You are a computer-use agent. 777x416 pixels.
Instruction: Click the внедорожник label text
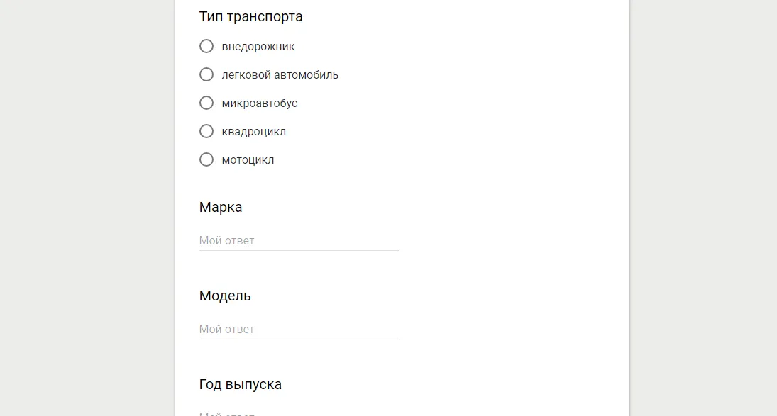pos(258,47)
